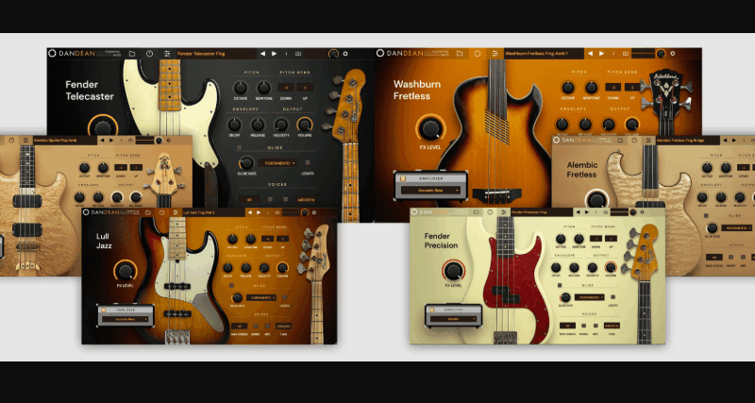
Task: Open the folder browser in the Washburn Fretless window
Action: [x=460, y=54]
